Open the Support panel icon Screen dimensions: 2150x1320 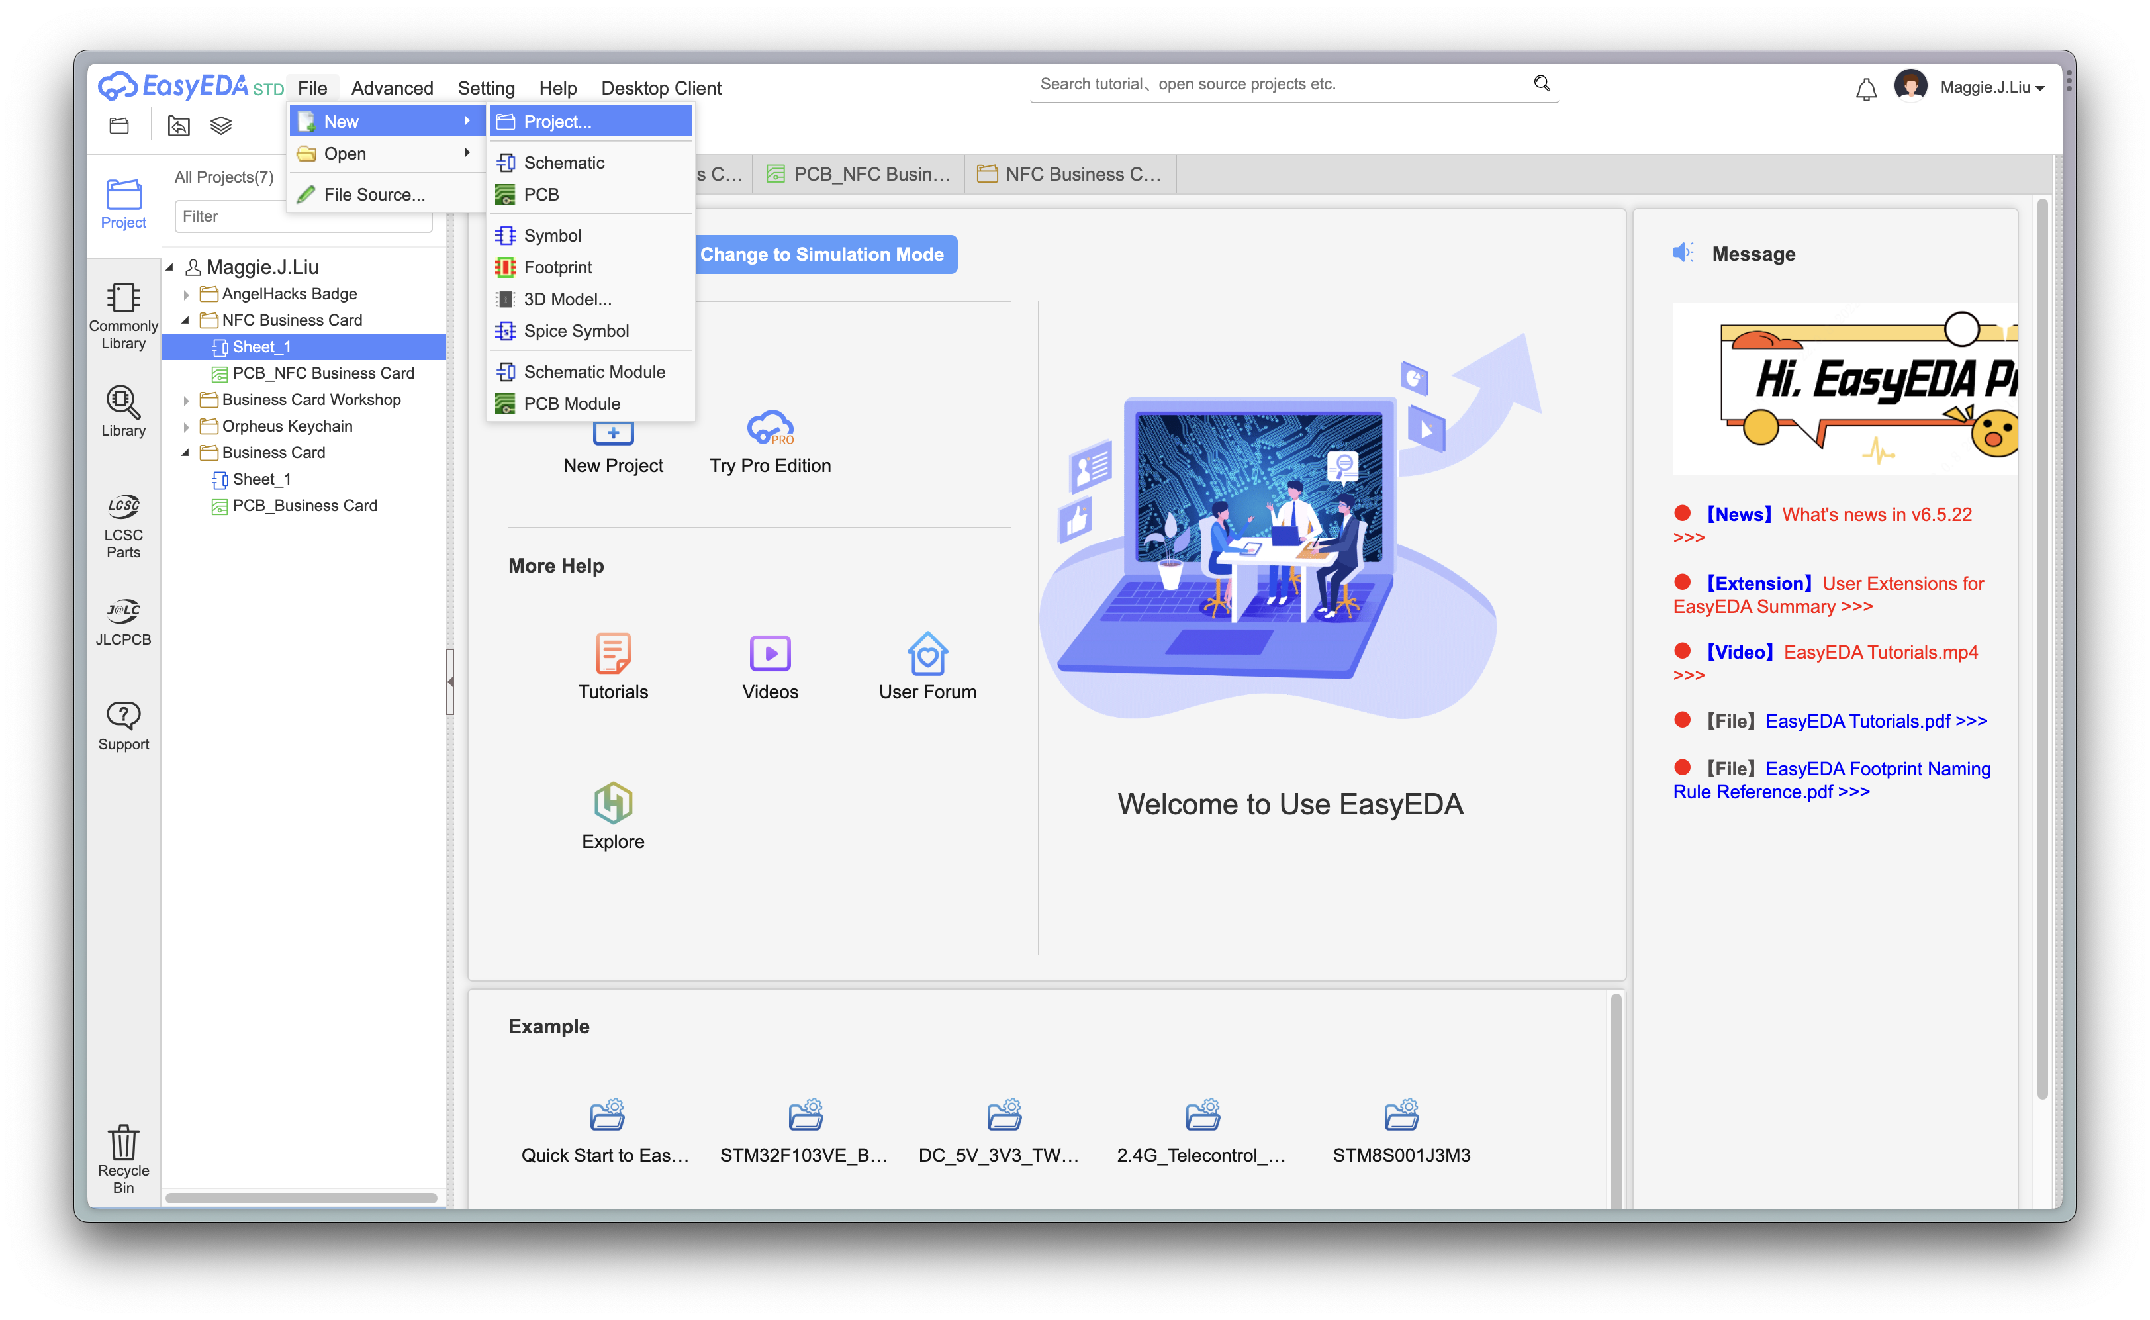(123, 726)
